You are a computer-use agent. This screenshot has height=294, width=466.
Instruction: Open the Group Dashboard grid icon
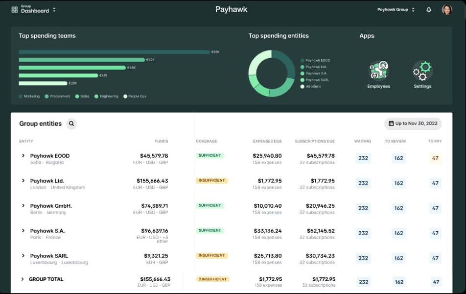tap(15, 10)
